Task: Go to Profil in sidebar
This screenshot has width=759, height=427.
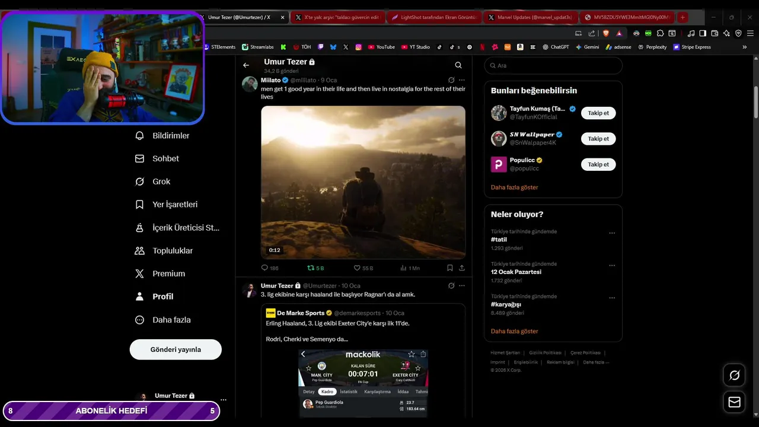Action: tap(154, 297)
